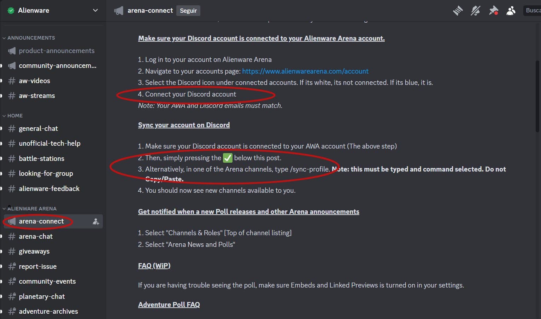The width and height of the screenshot is (541, 319).
Task: Open the Threads icon in header
Action: [458, 11]
